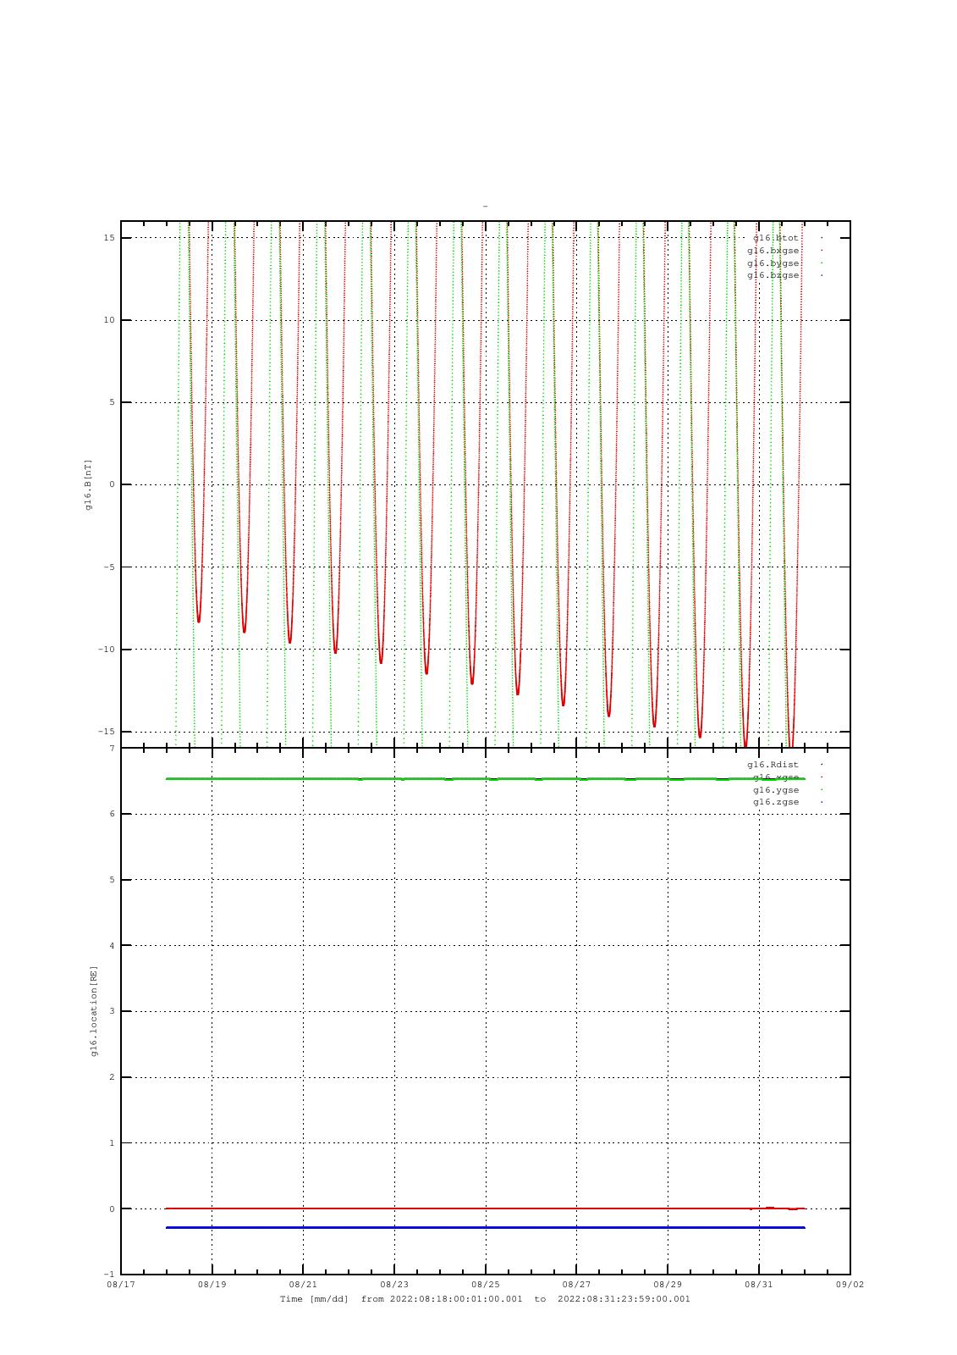Pick the 08/25 date tick label
957x1355 pixels.
[x=486, y=1285]
